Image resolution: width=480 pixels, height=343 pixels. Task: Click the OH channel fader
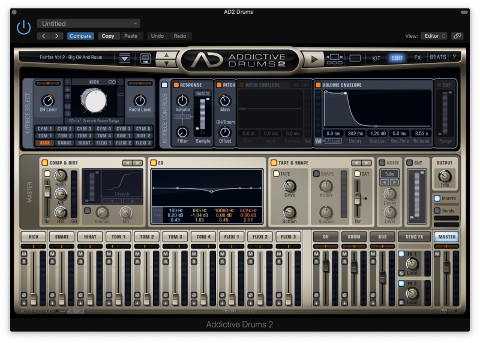click(x=325, y=266)
